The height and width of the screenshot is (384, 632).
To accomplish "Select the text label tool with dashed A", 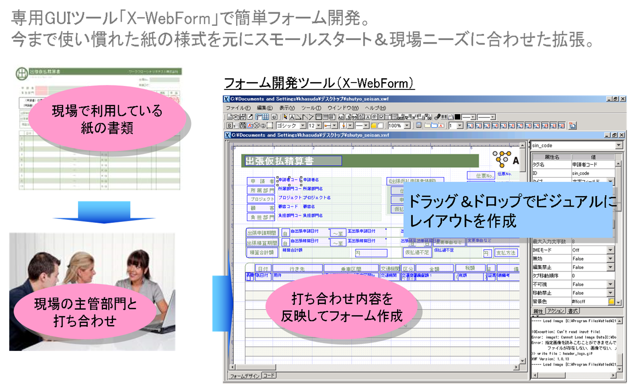I will click(292, 117).
